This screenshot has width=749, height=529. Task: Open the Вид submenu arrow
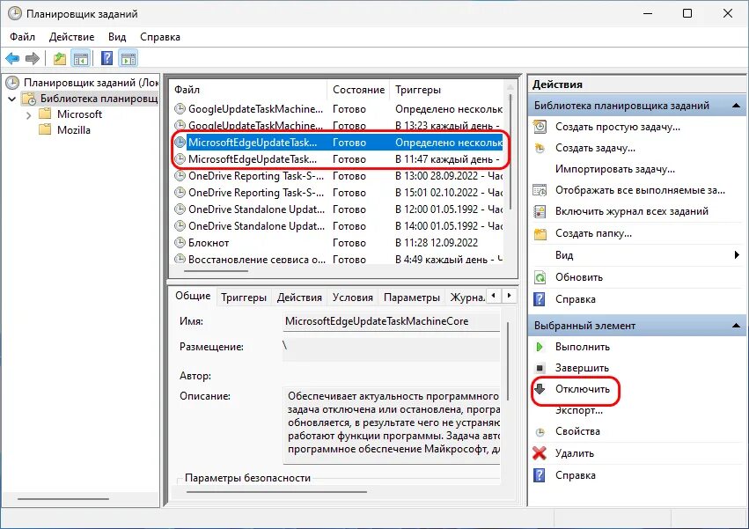click(737, 255)
